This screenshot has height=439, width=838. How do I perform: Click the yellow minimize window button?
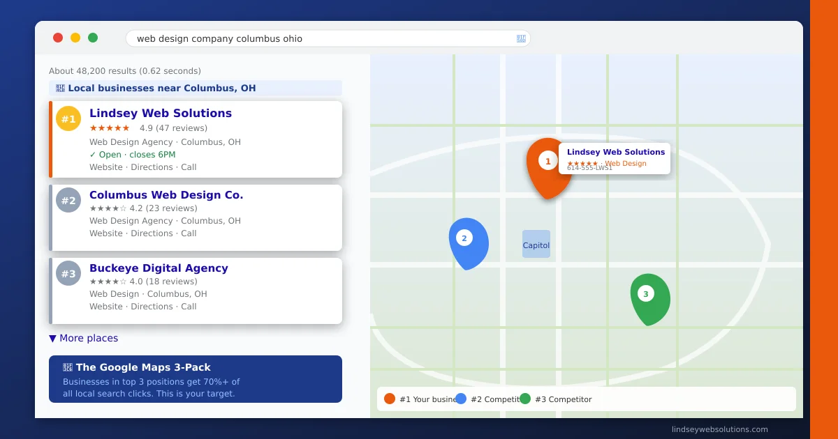point(75,38)
